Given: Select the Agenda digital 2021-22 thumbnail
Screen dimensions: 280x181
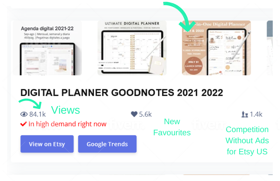Looking at the screenshot, I should 47,48.
